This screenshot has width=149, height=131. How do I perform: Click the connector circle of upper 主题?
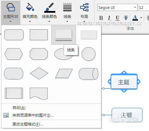(x=103, y=88)
